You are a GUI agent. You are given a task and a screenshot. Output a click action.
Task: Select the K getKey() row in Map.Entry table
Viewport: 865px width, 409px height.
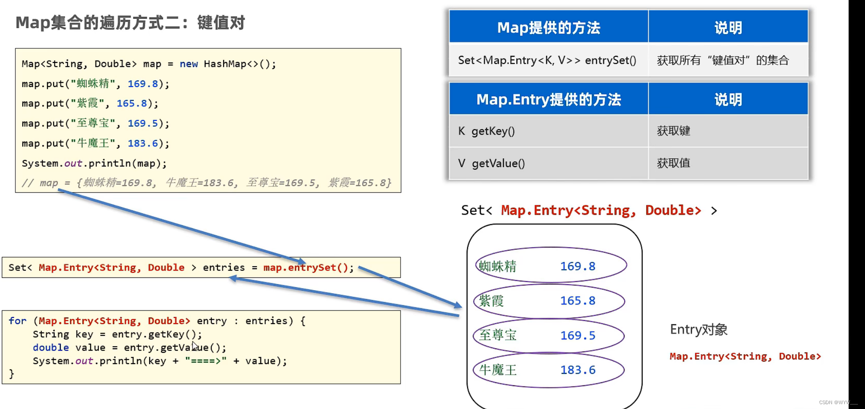point(548,131)
